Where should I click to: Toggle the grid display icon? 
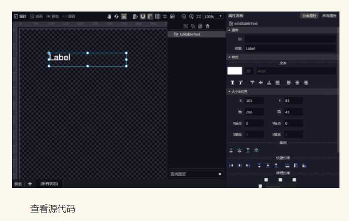point(158,17)
